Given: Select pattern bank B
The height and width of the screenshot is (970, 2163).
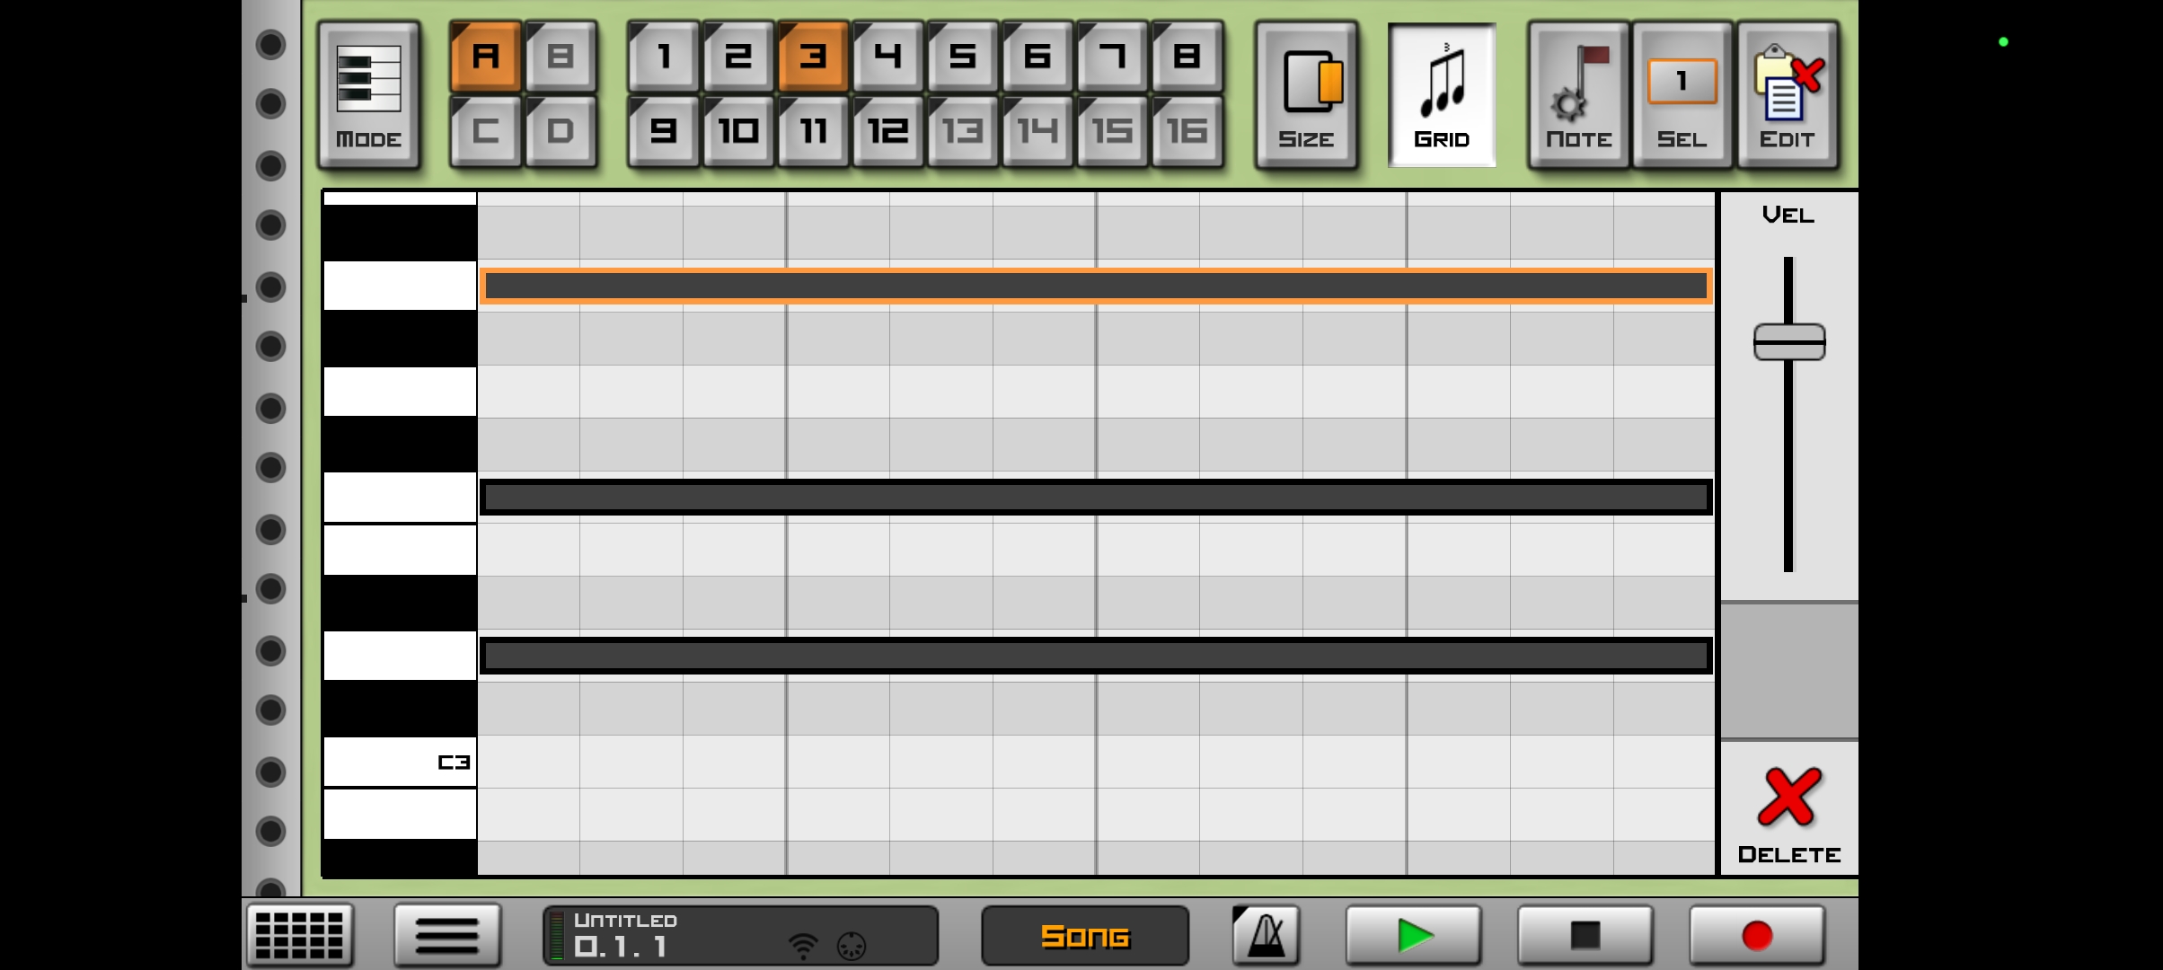Looking at the screenshot, I should (561, 57).
